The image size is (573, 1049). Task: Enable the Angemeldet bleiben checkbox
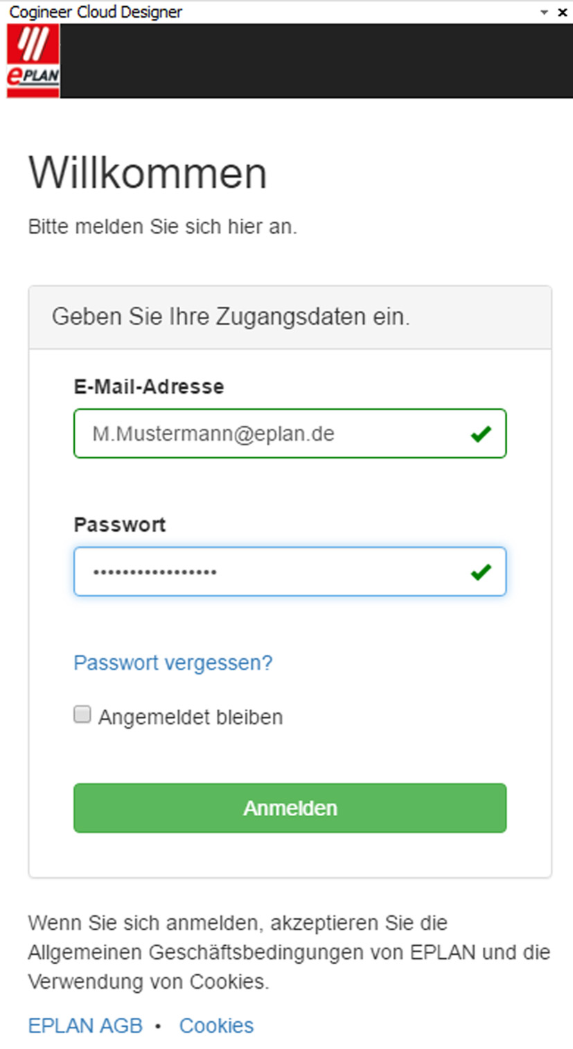click(x=82, y=715)
